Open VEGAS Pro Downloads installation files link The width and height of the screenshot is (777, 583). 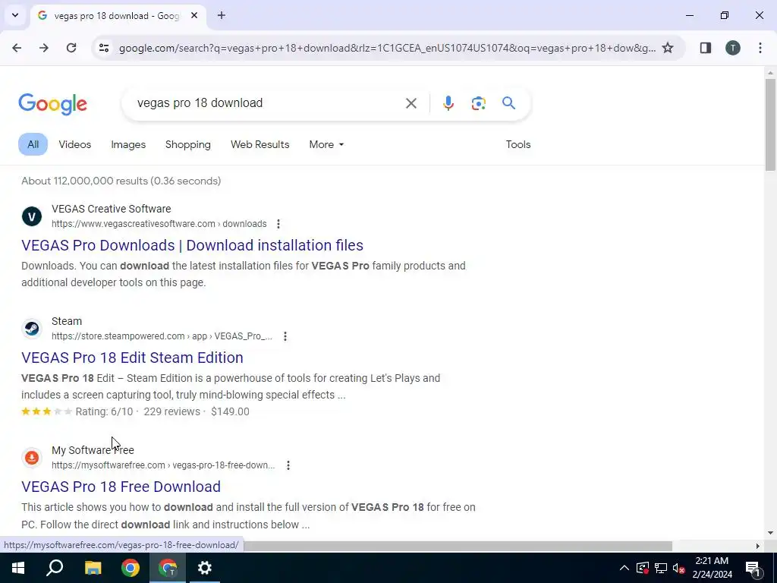pyautogui.click(x=192, y=245)
